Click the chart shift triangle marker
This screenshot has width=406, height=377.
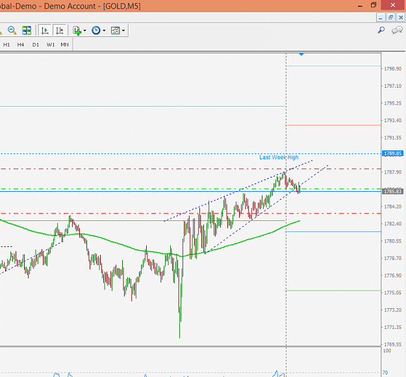point(301,54)
